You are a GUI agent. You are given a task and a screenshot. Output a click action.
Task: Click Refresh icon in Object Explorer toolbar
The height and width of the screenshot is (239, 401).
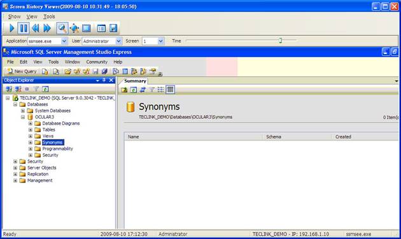point(45,89)
